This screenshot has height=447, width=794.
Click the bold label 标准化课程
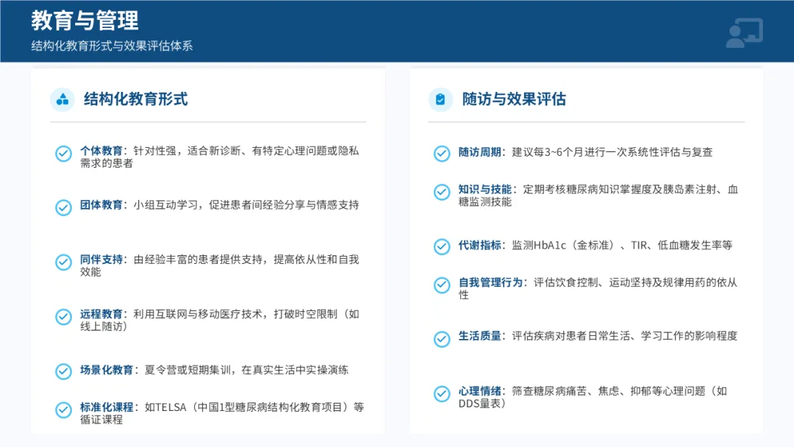107,407
